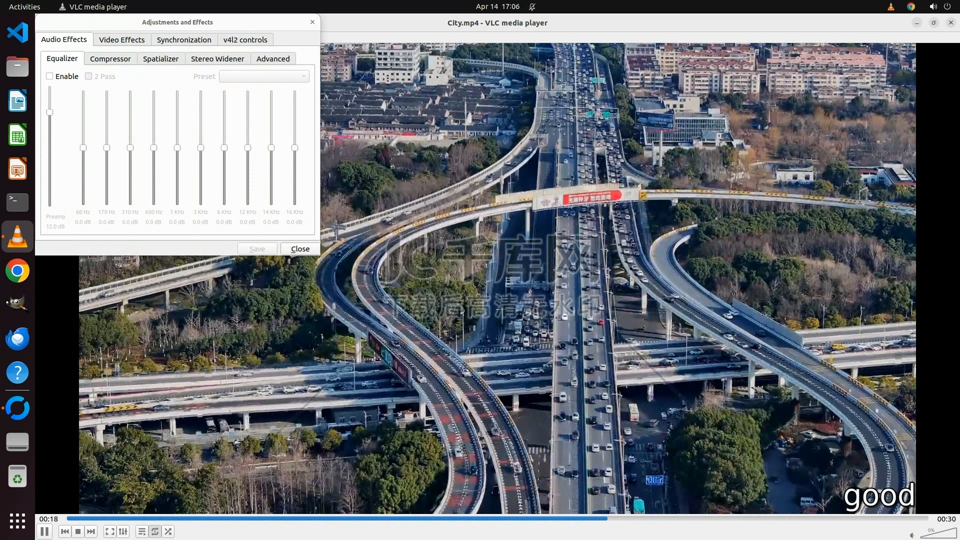This screenshot has height=540, width=960.
Task: Switch to Video Effects tab
Action: tap(121, 39)
